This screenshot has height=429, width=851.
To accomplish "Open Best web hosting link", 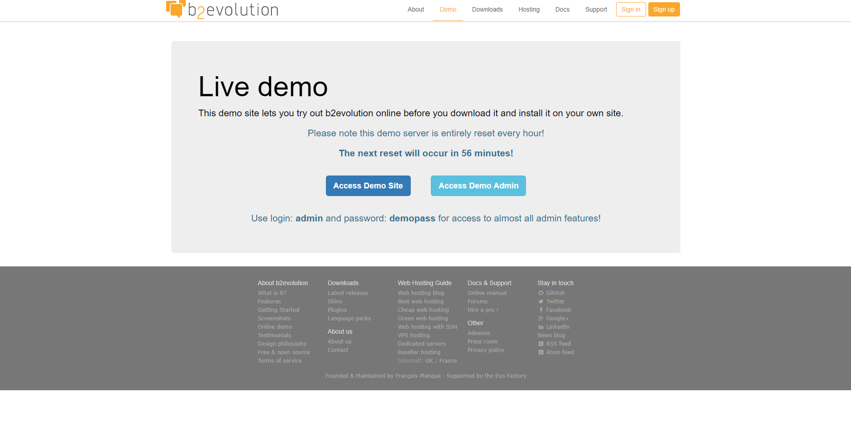I will pos(421,302).
